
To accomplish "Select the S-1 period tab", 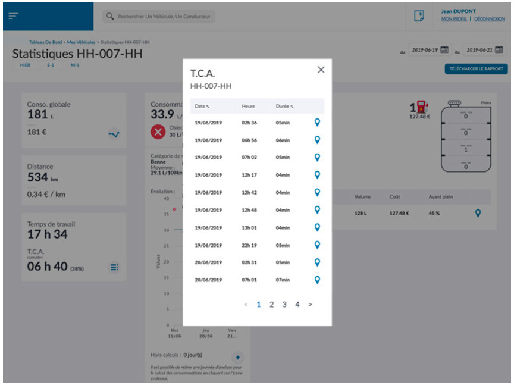I will [x=50, y=65].
